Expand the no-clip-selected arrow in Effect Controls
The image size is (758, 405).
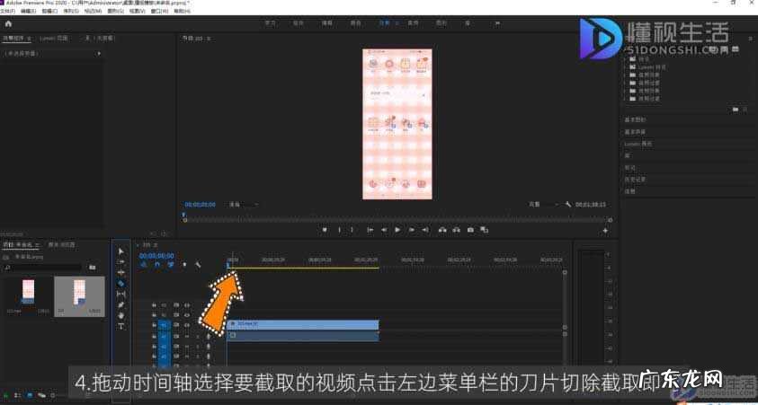click(x=99, y=54)
